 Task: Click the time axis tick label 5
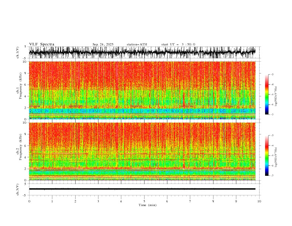pyautogui.click(x=144, y=201)
